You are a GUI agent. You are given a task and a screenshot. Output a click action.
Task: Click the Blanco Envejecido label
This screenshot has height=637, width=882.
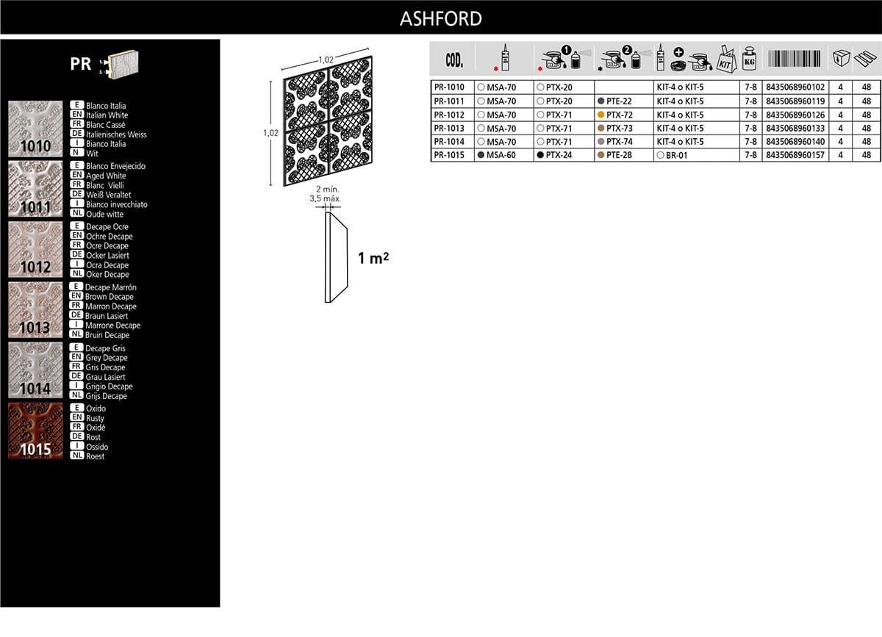[x=115, y=166]
